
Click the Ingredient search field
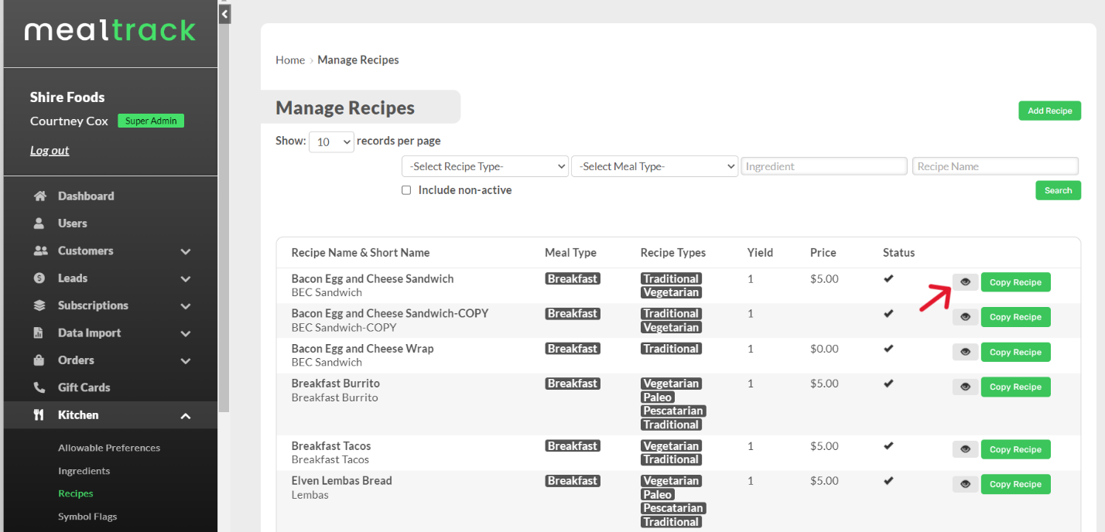824,166
